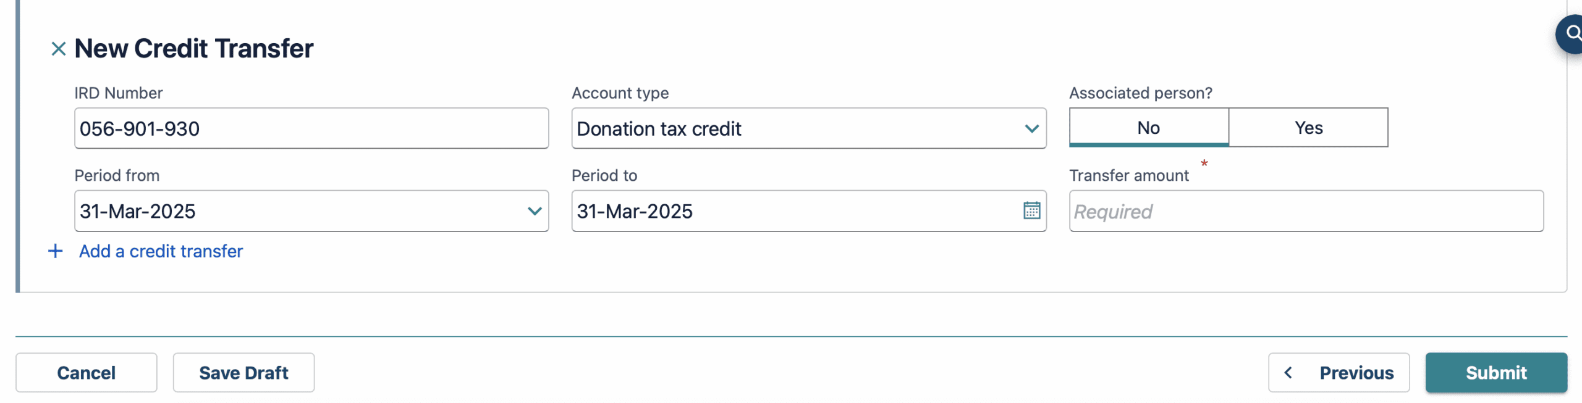Click into the Transfer amount field
1582x403 pixels.
1306,211
